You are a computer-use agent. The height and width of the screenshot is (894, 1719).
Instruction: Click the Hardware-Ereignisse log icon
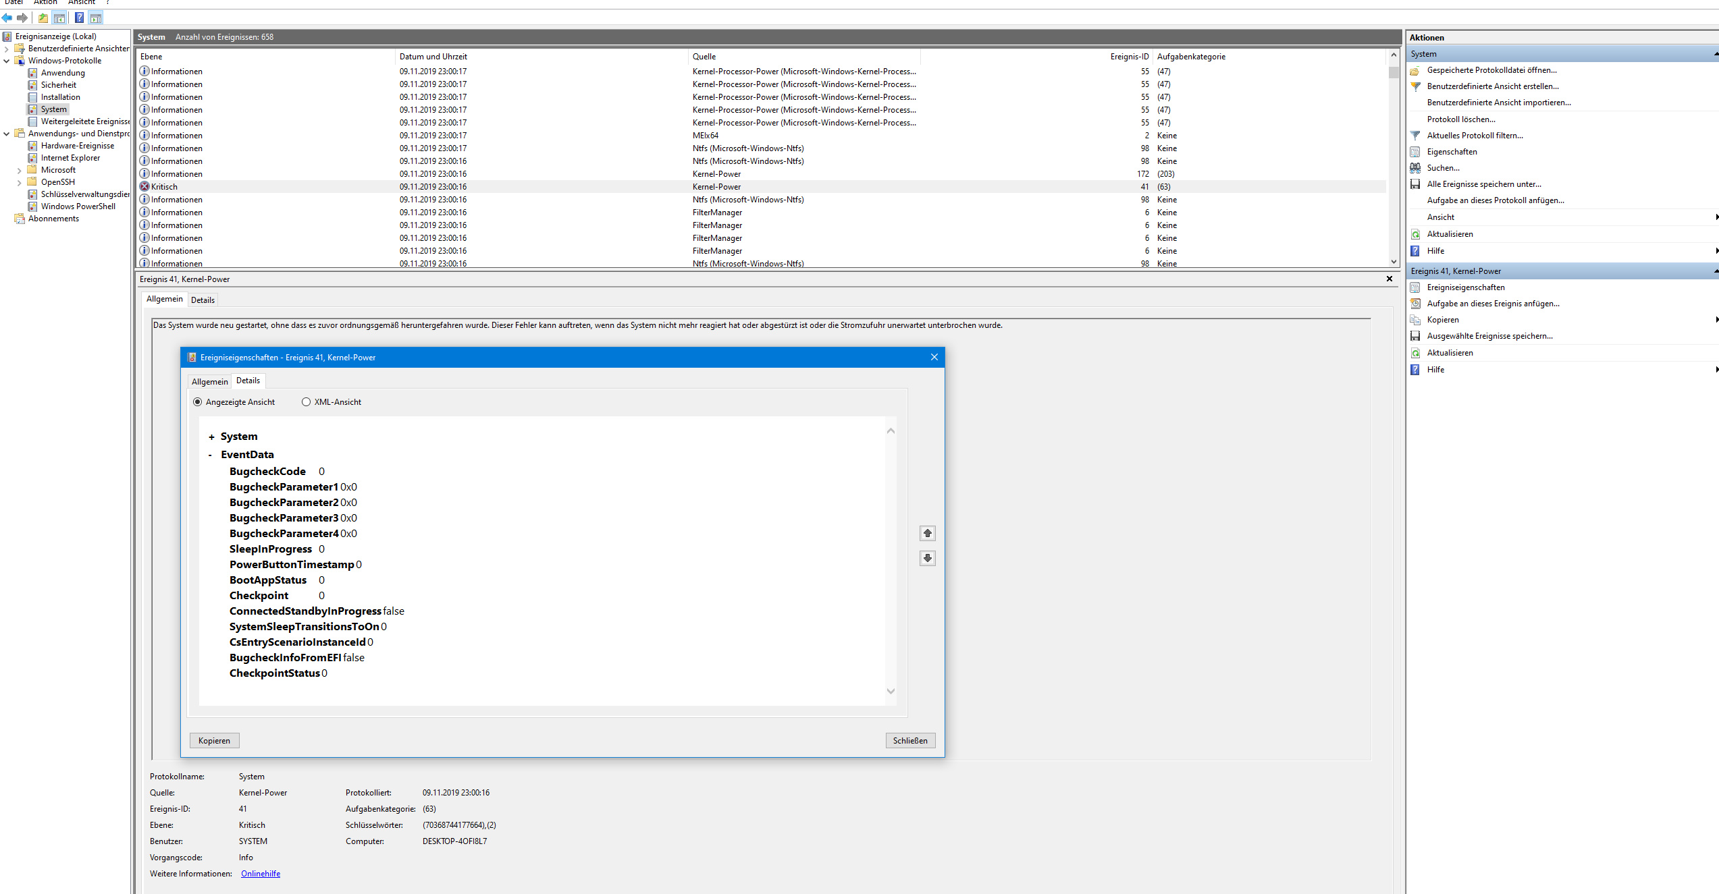pos(32,146)
